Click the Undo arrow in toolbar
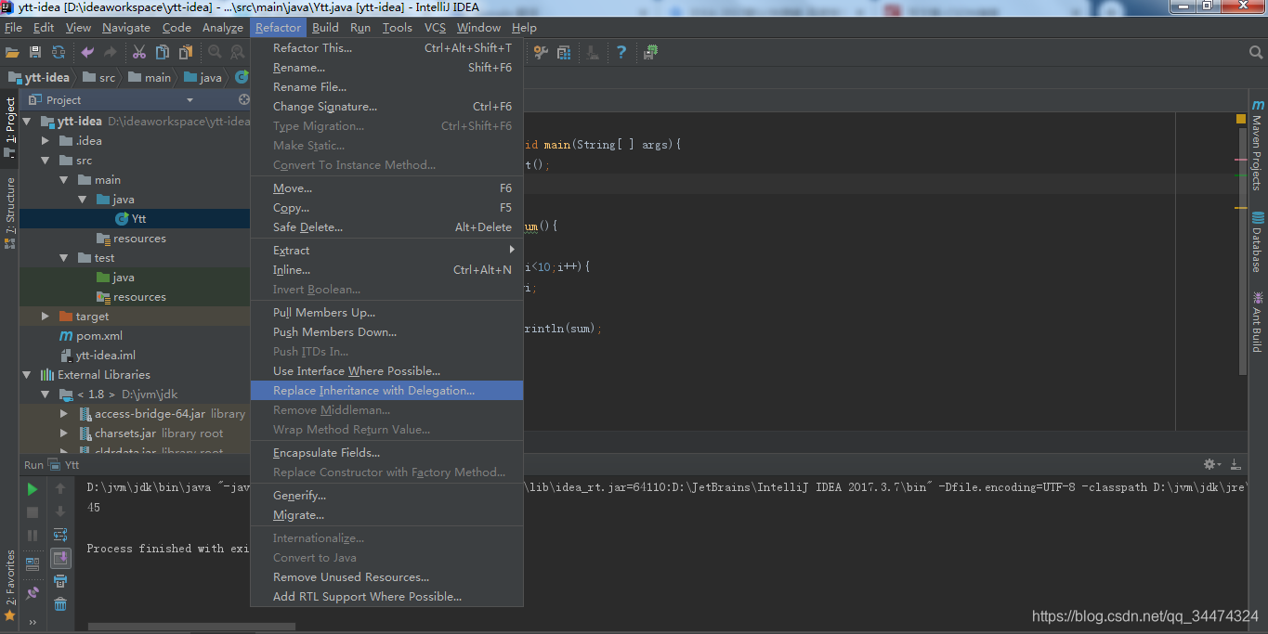The image size is (1268, 634). 87,53
